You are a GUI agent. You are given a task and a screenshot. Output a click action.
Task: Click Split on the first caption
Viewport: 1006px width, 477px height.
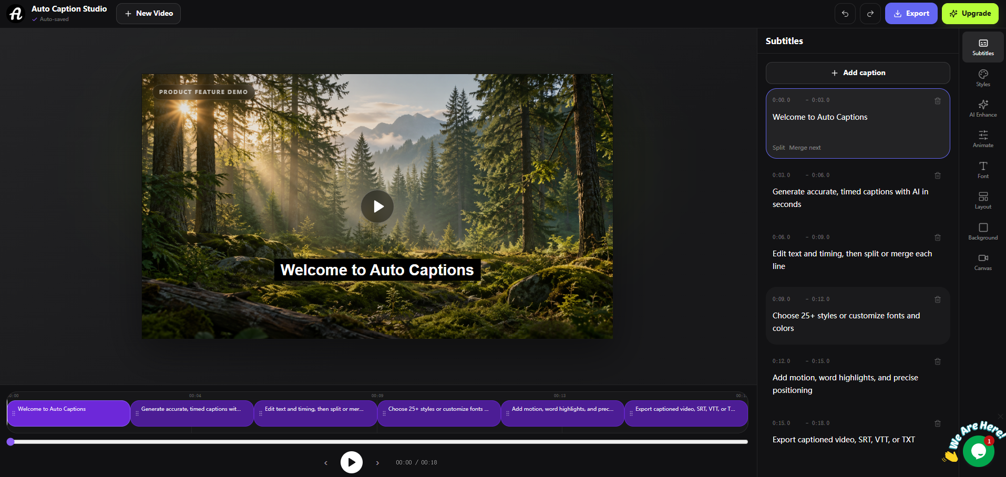[x=778, y=148]
